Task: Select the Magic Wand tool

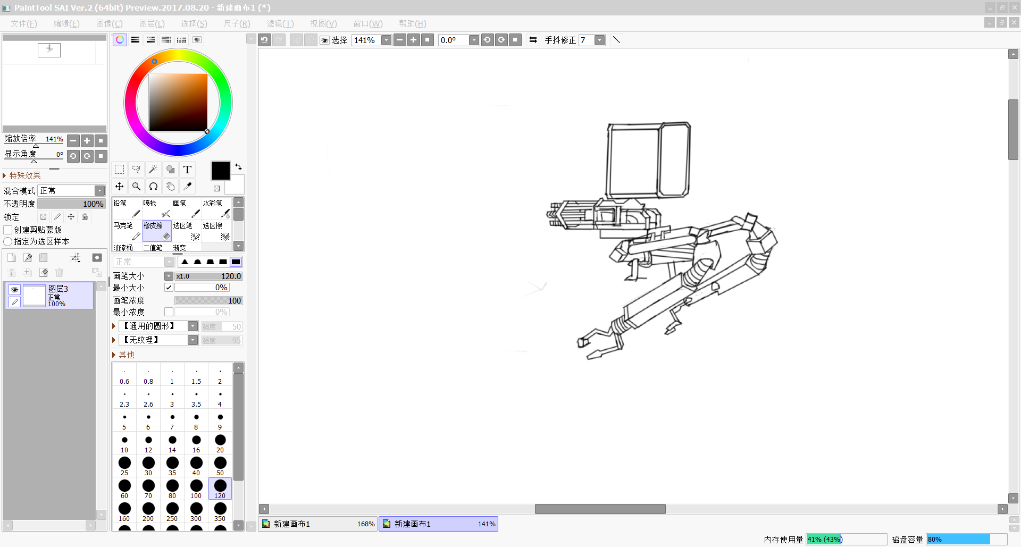Action: (x=153, y=170)
